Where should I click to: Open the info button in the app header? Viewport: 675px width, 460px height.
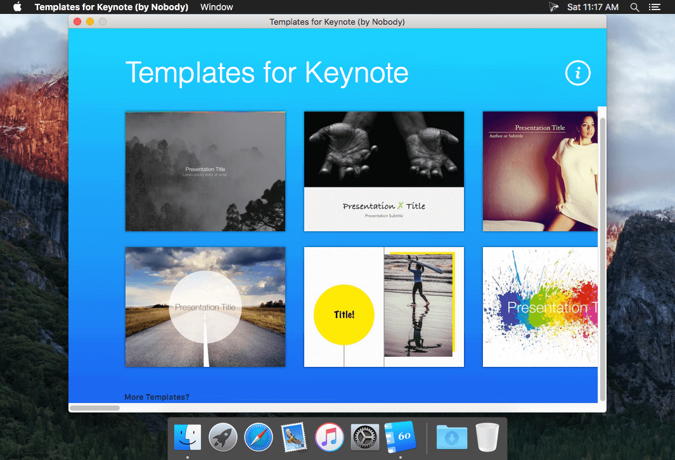click(577, 73)
